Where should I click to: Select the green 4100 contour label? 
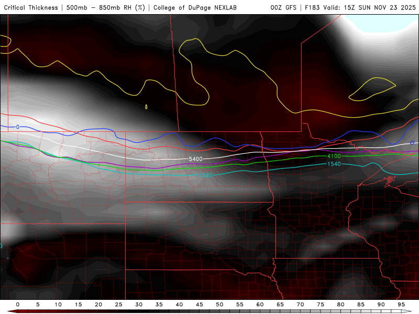pyautogui.click(x=334, y=156)
